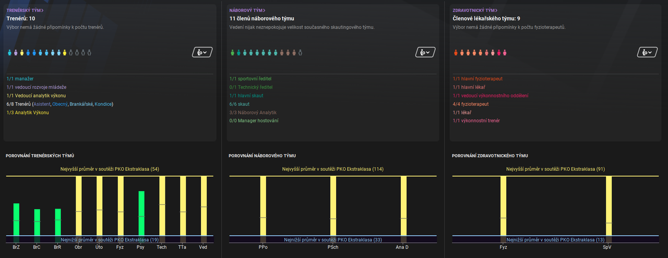
Task: Click the green BrC bar in coaching chart
Action: [37, 226]
